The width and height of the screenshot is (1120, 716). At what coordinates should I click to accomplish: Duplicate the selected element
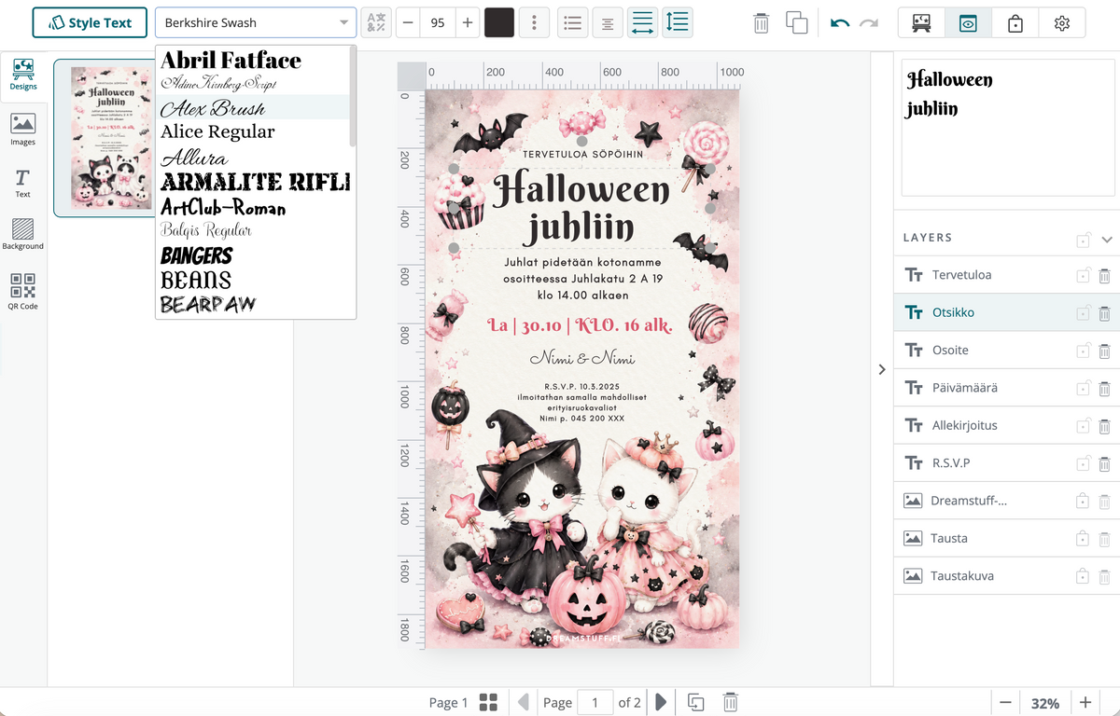(796, 22)
